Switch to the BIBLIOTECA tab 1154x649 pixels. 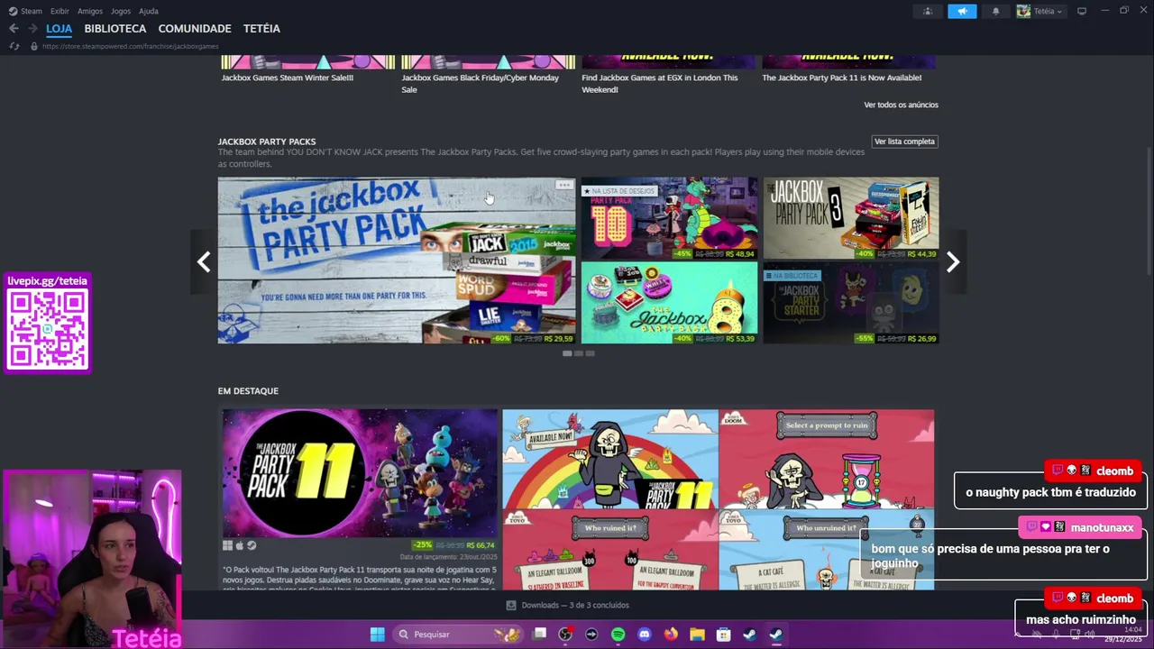click(115, 29)
